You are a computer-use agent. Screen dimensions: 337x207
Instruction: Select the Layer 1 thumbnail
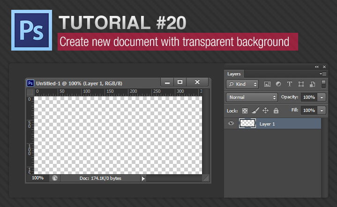pyautogui.click(x=247, y=124)
